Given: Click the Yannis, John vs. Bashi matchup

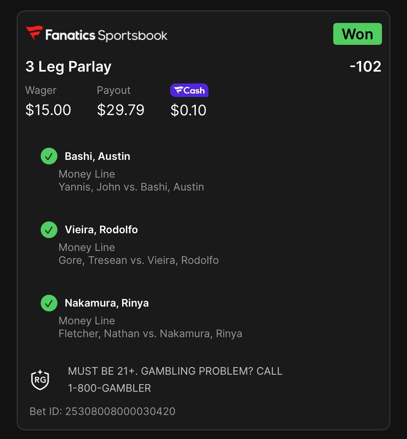Looking at the screenshot, I should (131, 187).
